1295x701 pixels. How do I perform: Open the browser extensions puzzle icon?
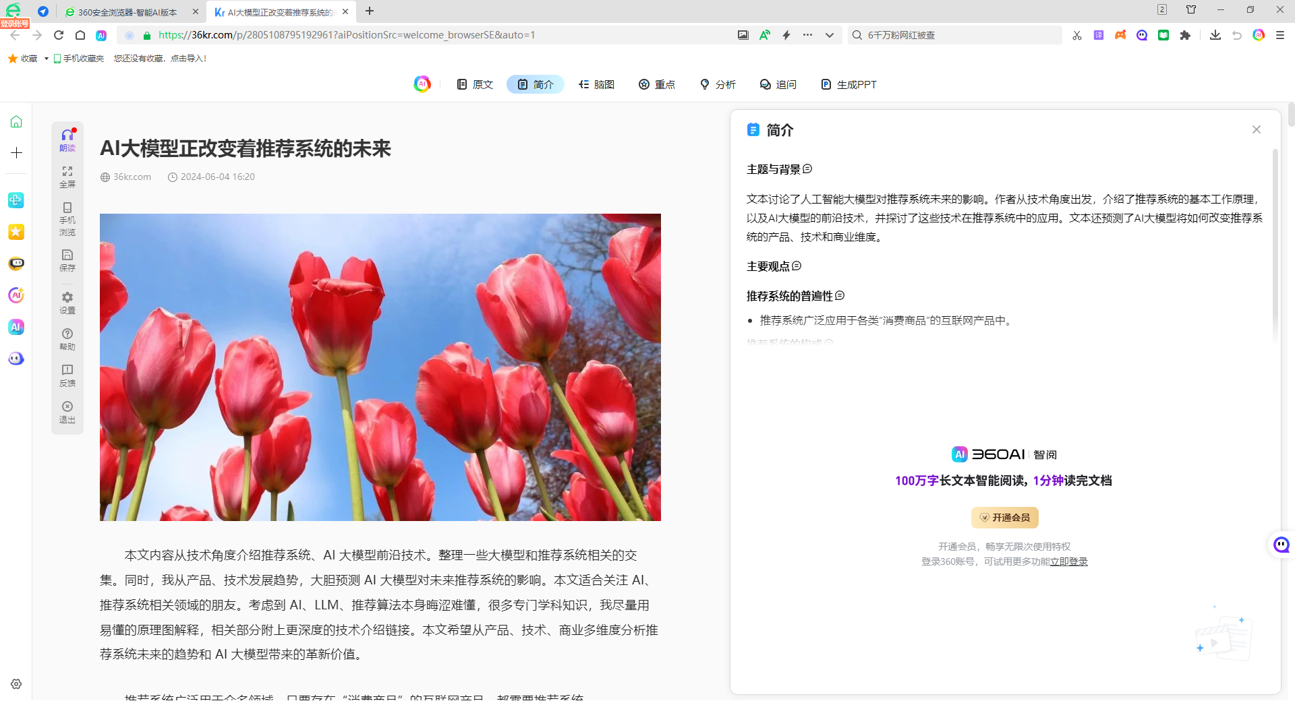(x=1185, y=35)
